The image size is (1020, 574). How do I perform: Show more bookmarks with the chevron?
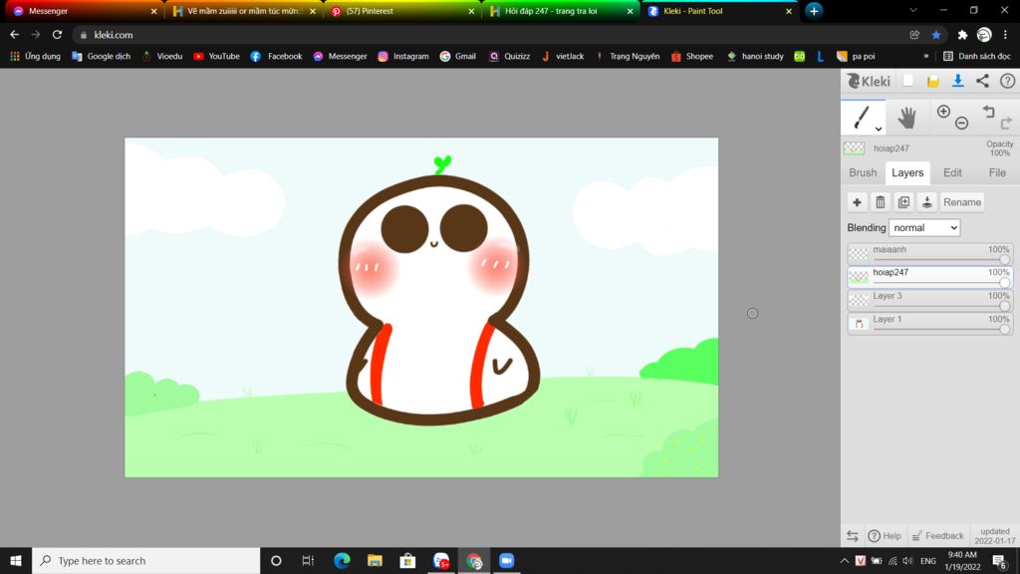point(925,56)
